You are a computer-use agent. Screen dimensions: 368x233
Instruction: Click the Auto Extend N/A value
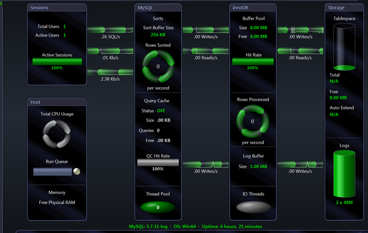click(334, 115)
